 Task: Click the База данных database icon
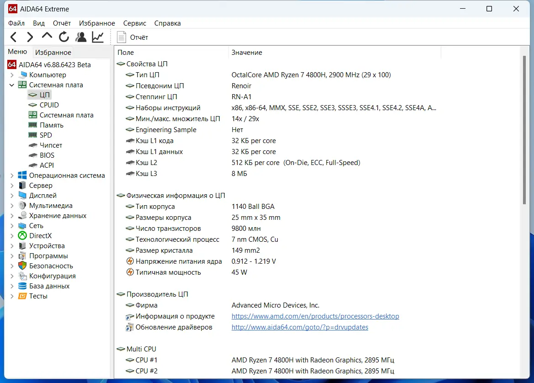[22, 286]
